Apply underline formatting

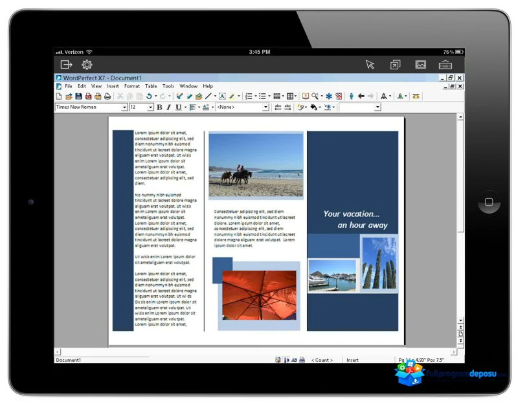(x=179, y=107)
